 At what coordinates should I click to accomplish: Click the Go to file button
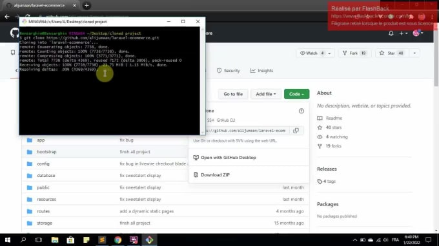coord(233,94)
